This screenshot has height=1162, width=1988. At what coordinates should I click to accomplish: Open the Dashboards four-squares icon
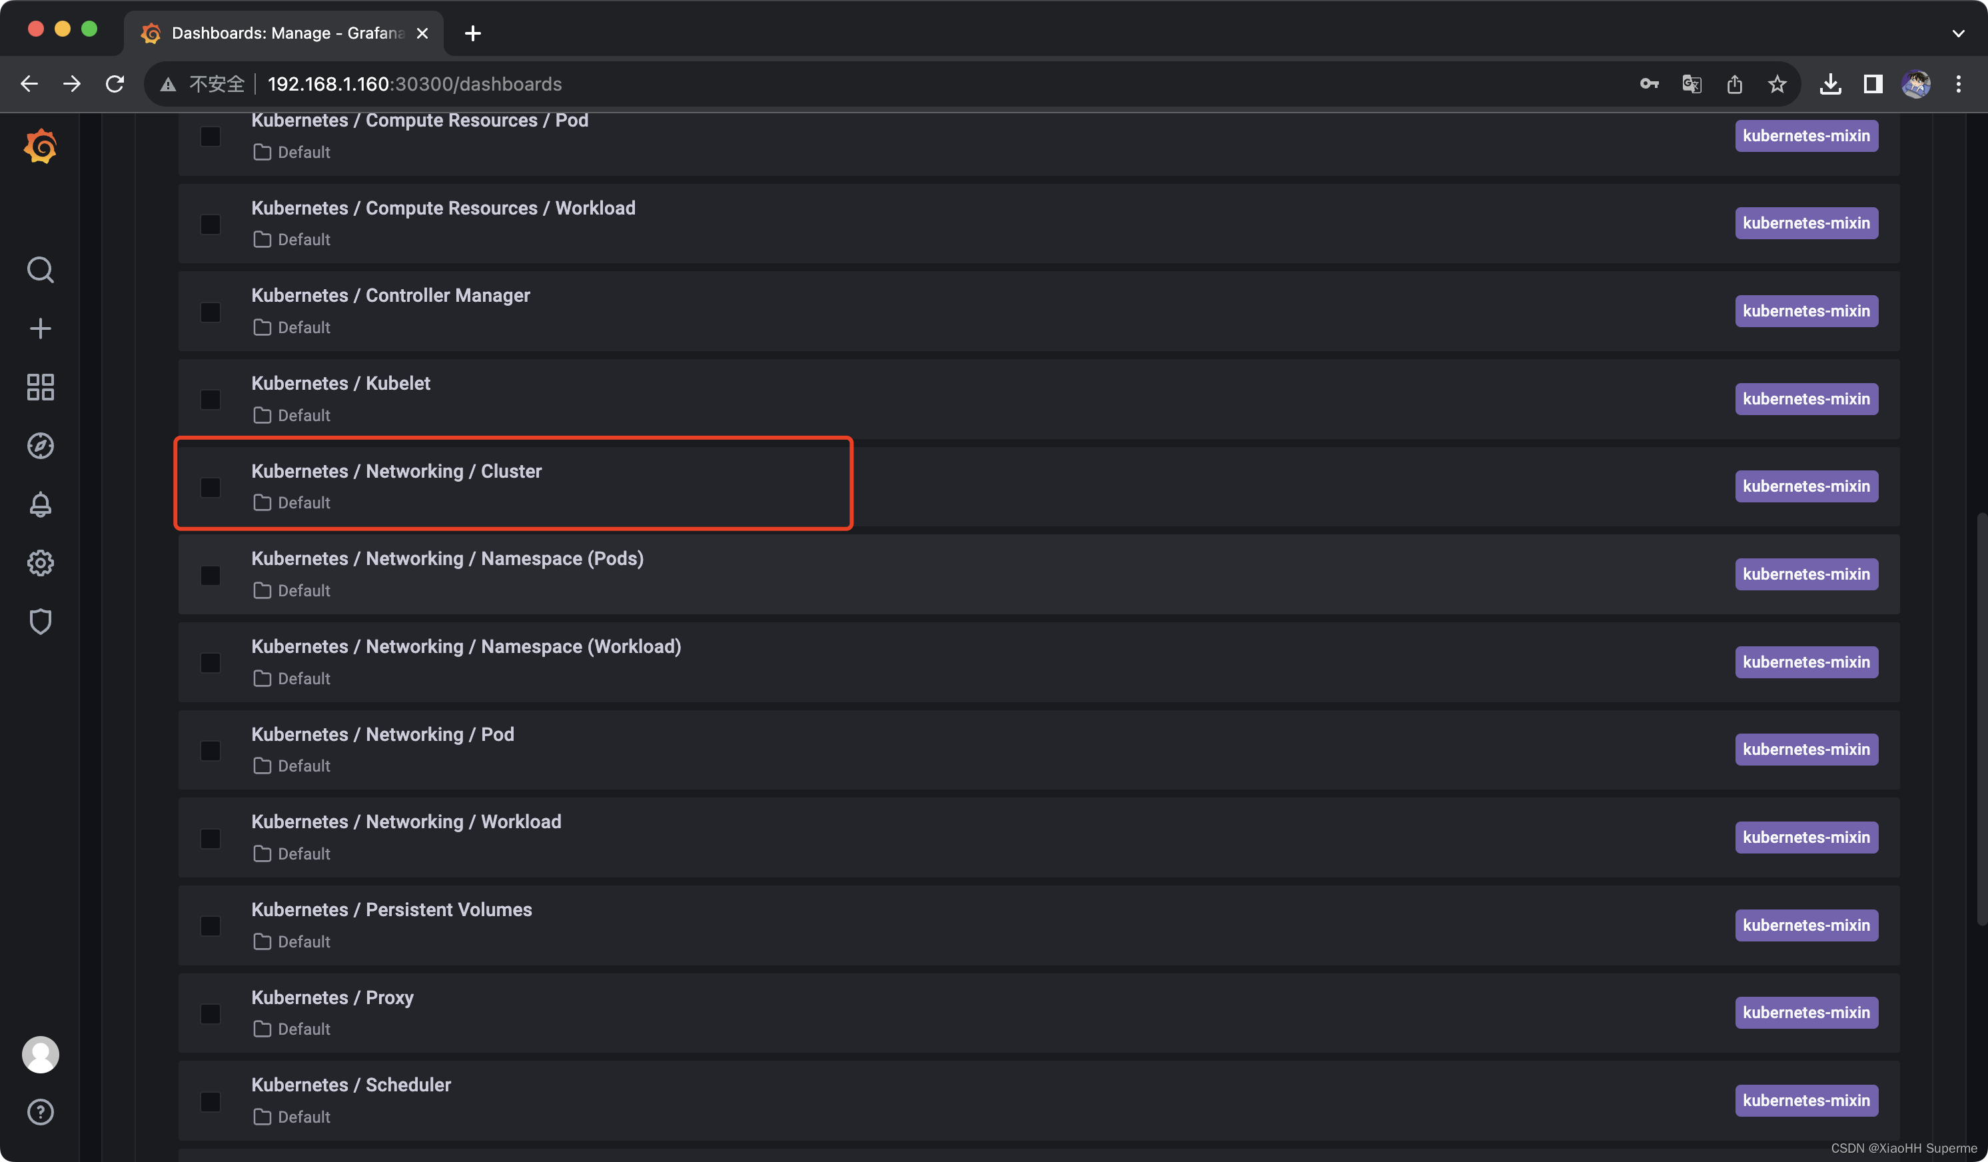point(40,386)
